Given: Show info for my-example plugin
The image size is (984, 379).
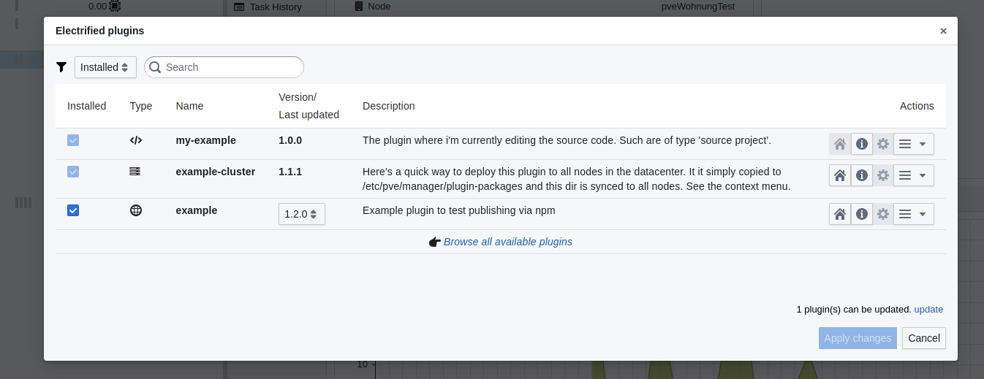Looking at the screenshot, I should [862, 144].
